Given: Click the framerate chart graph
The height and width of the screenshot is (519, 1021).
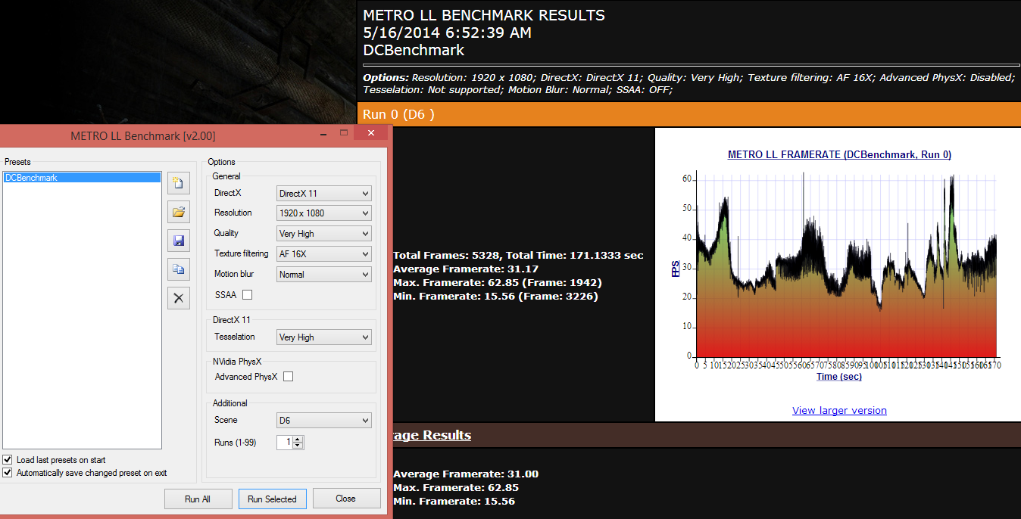Looking at the screenshot, I should [x=845, y=265].
